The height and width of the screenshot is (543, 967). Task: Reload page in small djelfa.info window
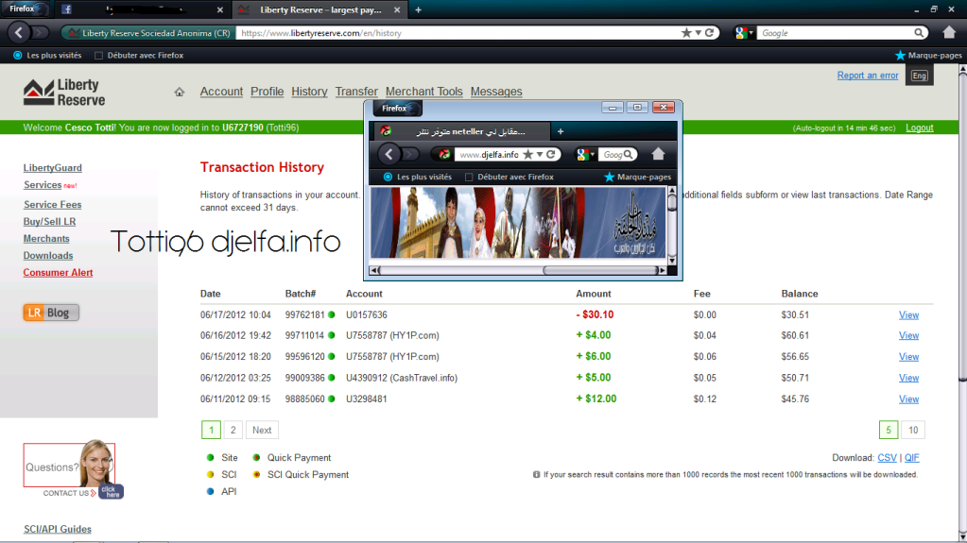click(551, 154)
